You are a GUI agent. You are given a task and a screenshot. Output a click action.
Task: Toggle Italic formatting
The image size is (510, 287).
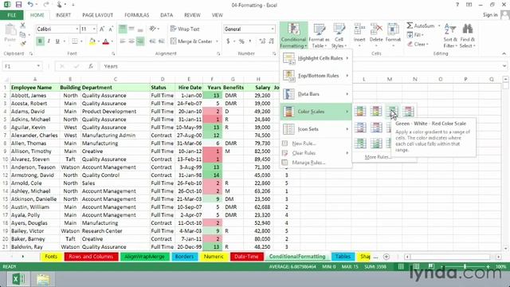[x=49, y=41]
